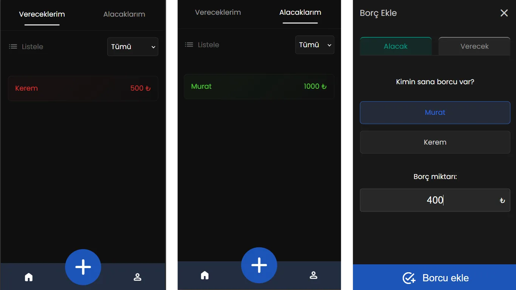The image size is (516, 290).
Task: Switch to Alacaklarım tab in the left screen
Action: tap(124, 14)
